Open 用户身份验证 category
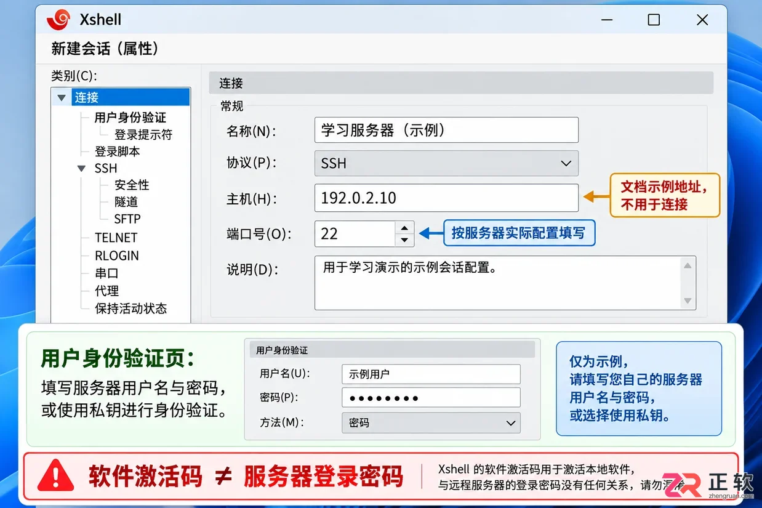Image resolution: width=762 pixels, height=508 pixels. [x=130, y=117]
